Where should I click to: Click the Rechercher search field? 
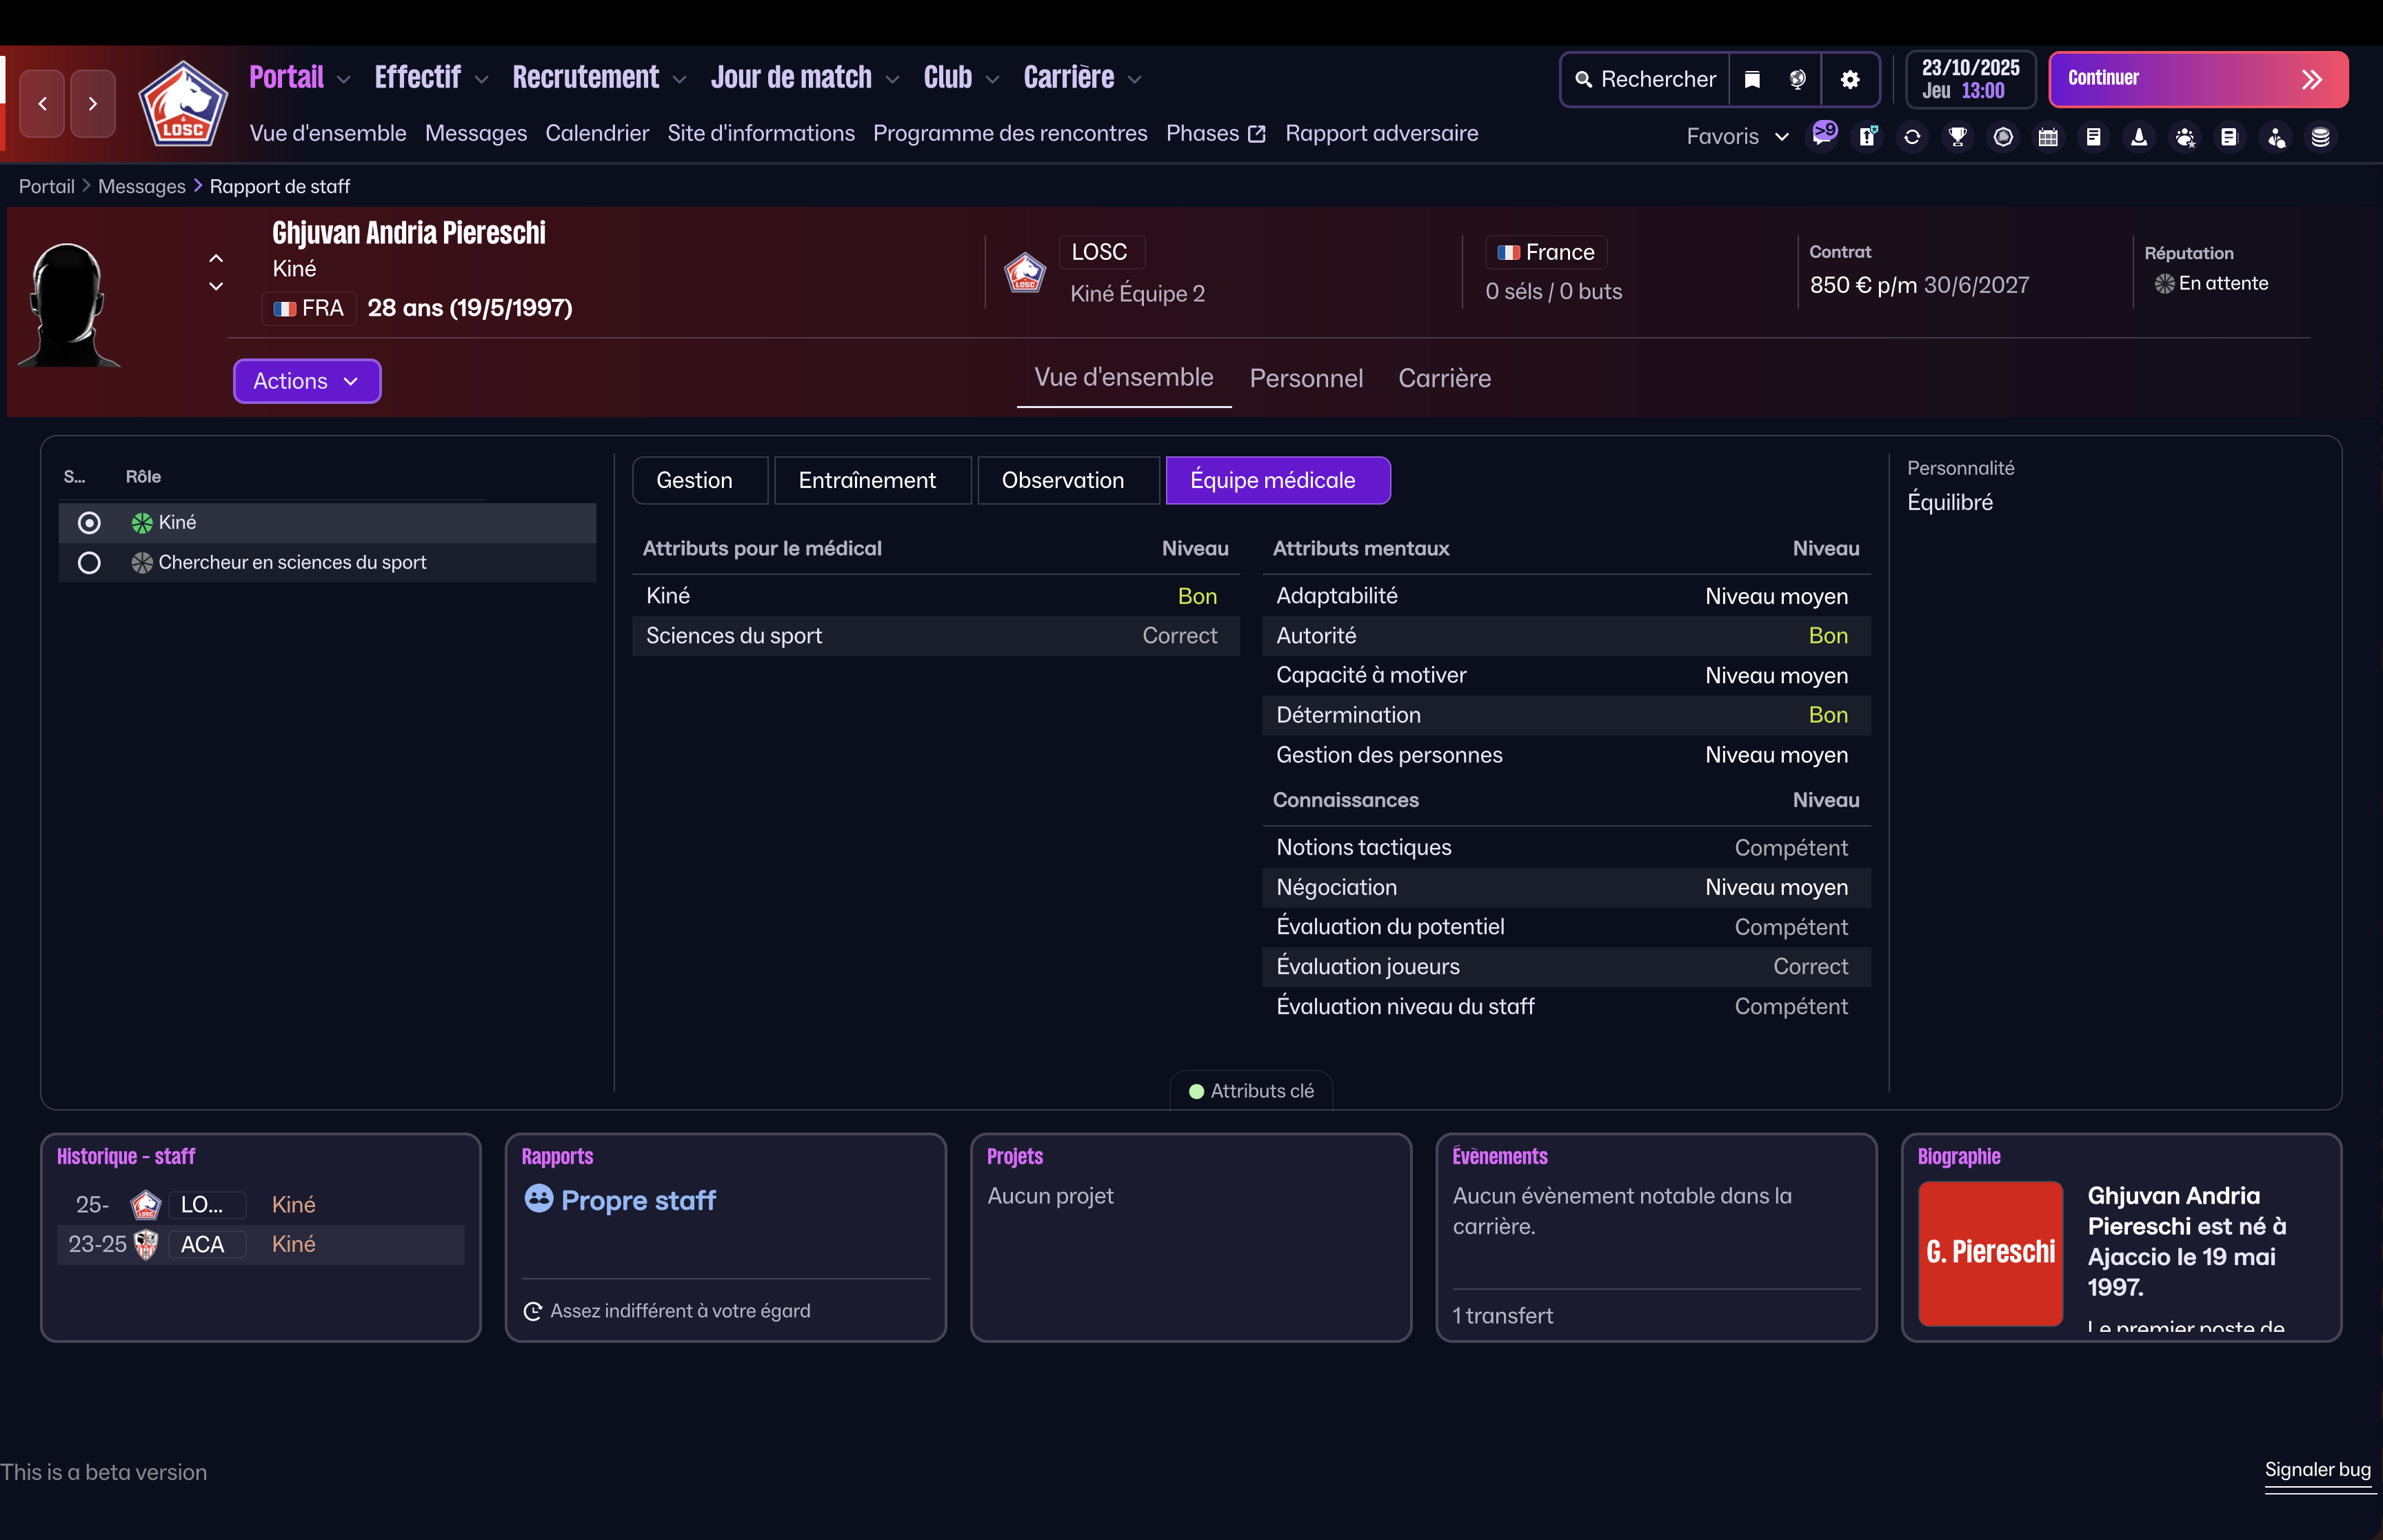pyautogui.click(x=1646, y=79)
